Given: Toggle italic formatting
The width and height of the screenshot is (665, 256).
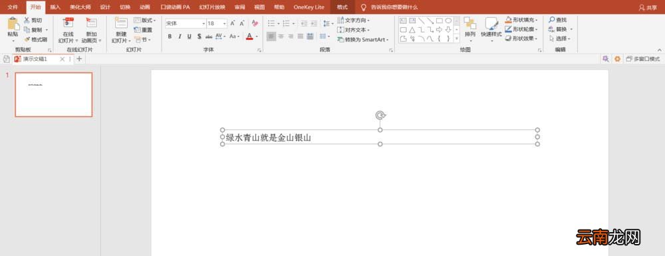Looking at the screenshot, I should pyautogui.click(x=180, y=36).
